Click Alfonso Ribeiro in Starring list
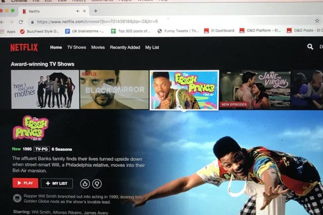This screenshot has height=215, width=323. click(x=67, y=212)
